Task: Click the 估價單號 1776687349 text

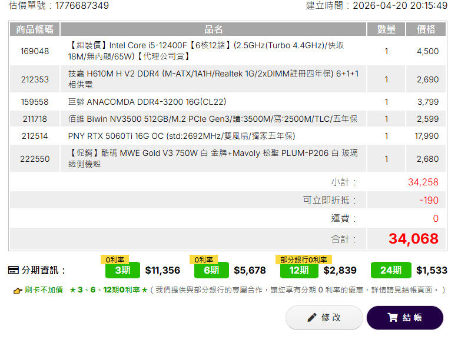Action: point(59,5)
